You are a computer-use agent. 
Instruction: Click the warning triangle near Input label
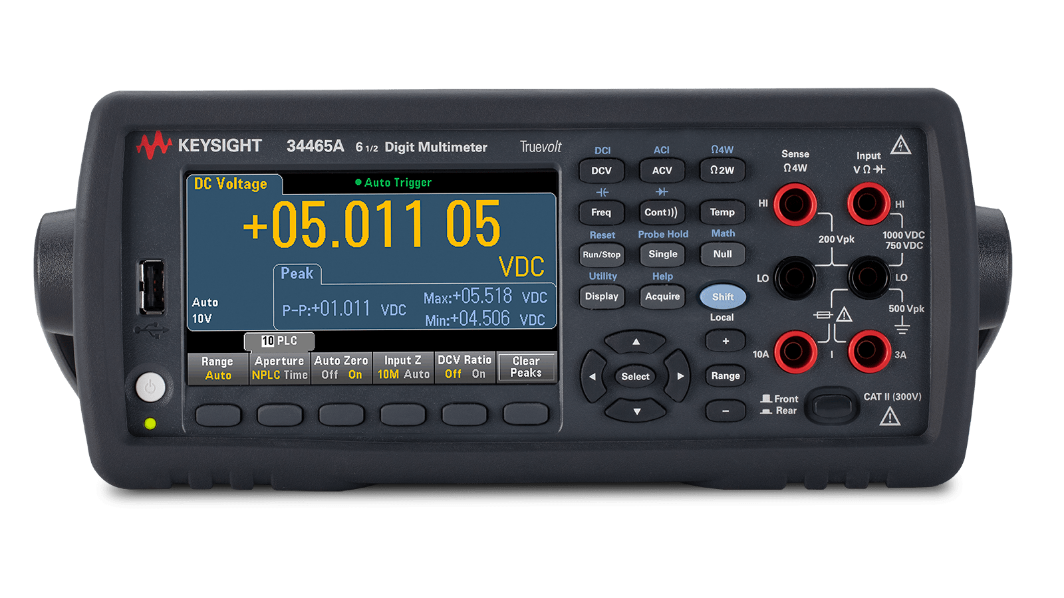point(900,145)
